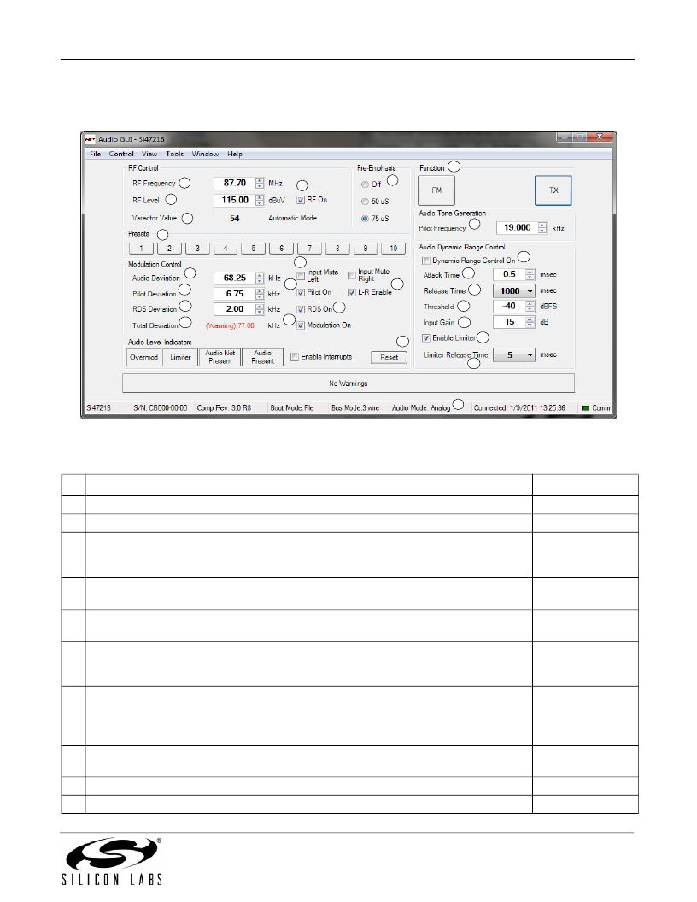This screenshot has height=902, width=697.
Task: Open the File menu
Action: (x=96, y=154)
